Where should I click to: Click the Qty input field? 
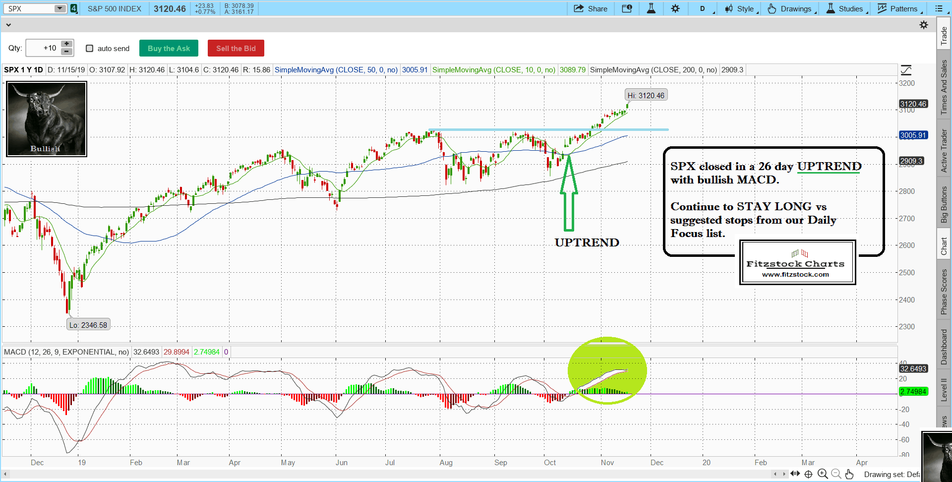(x=43, y=48)
